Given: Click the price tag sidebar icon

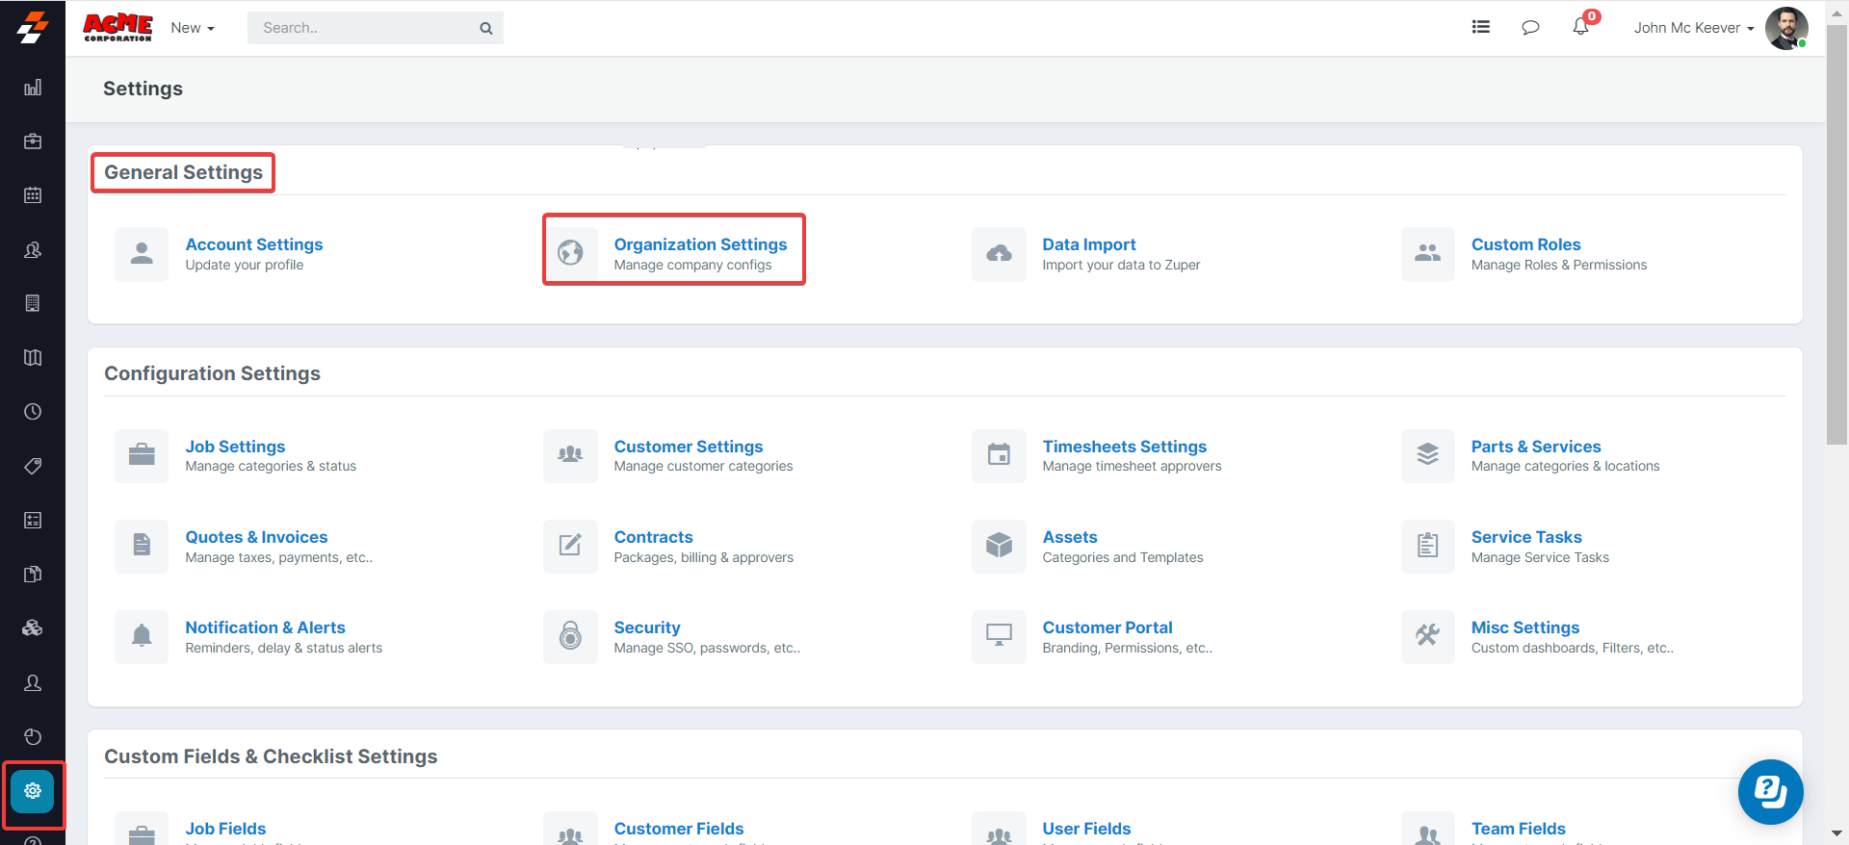Looking at the screenshot, I should coord(33,466).
